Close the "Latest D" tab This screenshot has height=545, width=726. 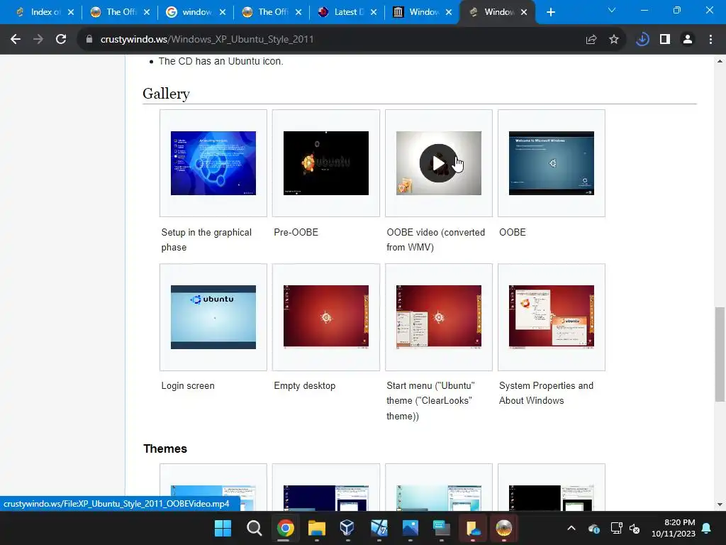pyautogui.click(x=374, y=12)
